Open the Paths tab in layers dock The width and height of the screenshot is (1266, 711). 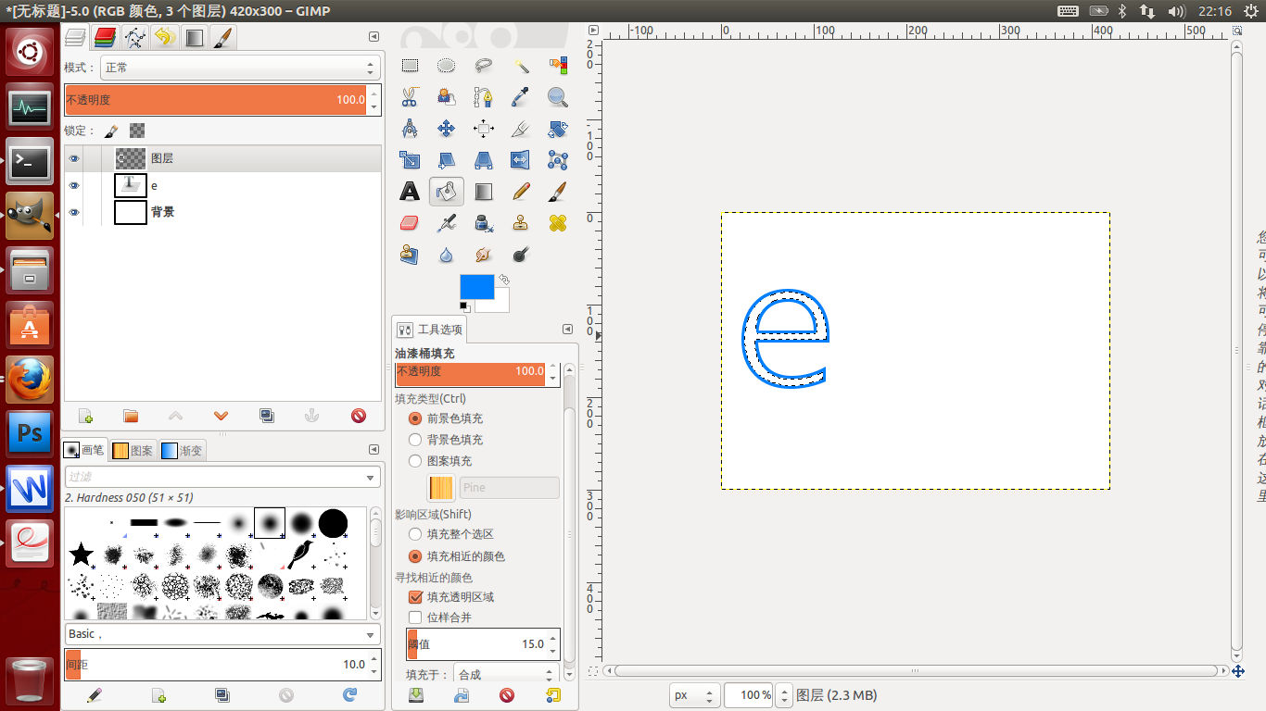(x=134, y=37)
